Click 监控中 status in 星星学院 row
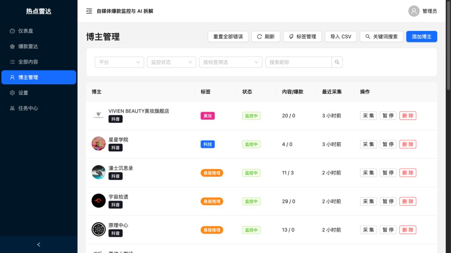The width and height of the screenshot is (451, 253). point(251,144)
